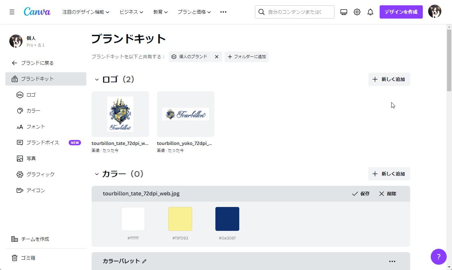Select フォント in the sidebar

click(36, 127)
